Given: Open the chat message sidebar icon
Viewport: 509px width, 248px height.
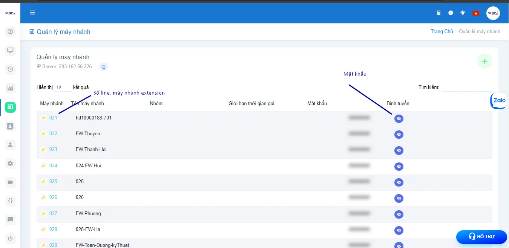Looking at the screenshot, I should pyautogui.click(x=10, y=219).
